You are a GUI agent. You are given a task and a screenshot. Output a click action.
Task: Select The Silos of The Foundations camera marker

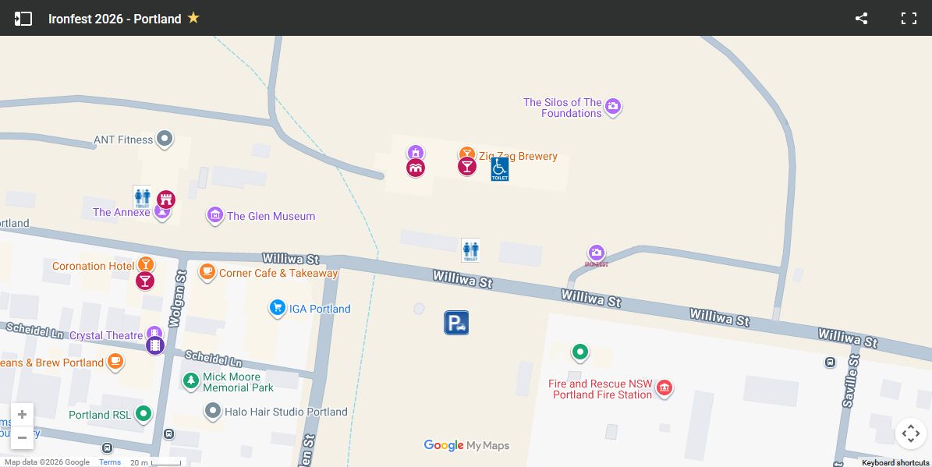click(x=613, y=107)
